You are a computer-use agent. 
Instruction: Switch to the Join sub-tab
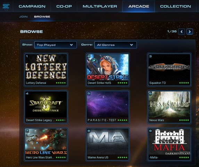coord(23,16)
